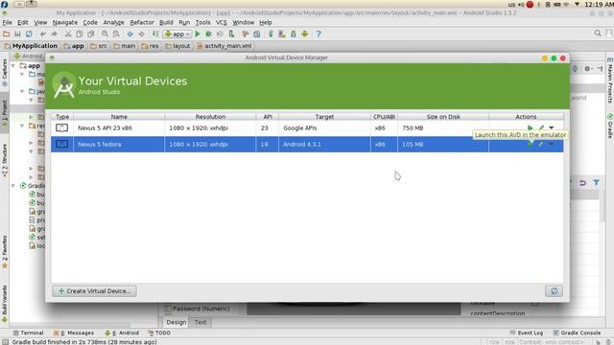Edit the Nexus 5 fedora AVD with pencil icon
The height and width of the screenshot is (345, 614).
[541, 145]
